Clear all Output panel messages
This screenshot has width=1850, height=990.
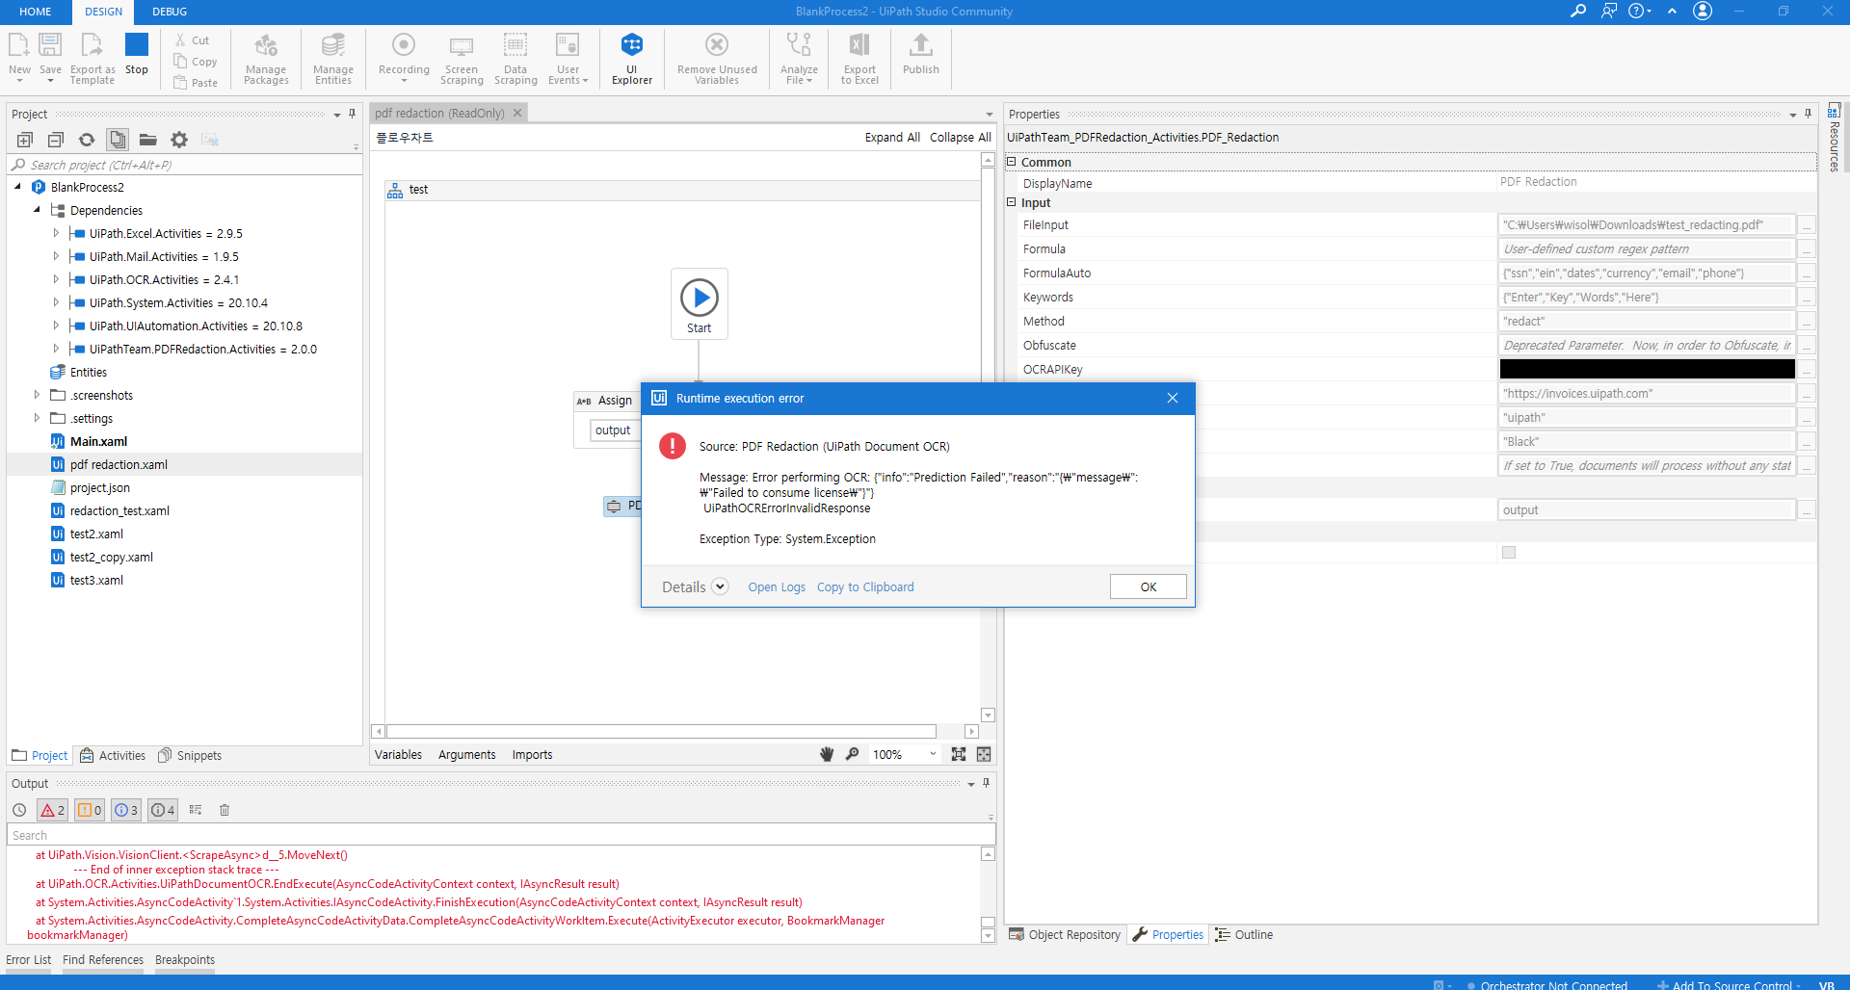(x=225, y=810)
